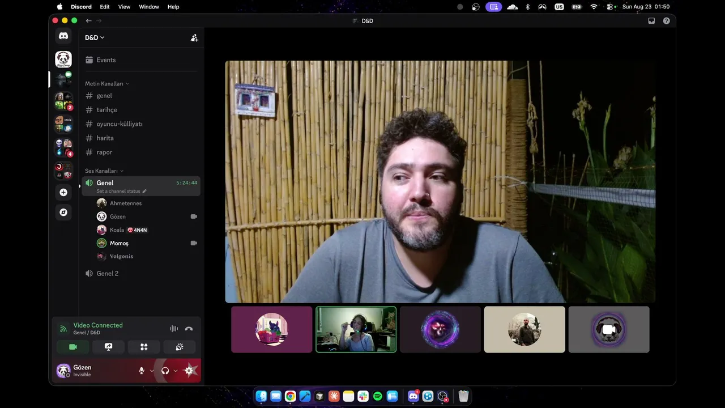
Task: Select Koala in the voice member list
Action: (147, 230)
